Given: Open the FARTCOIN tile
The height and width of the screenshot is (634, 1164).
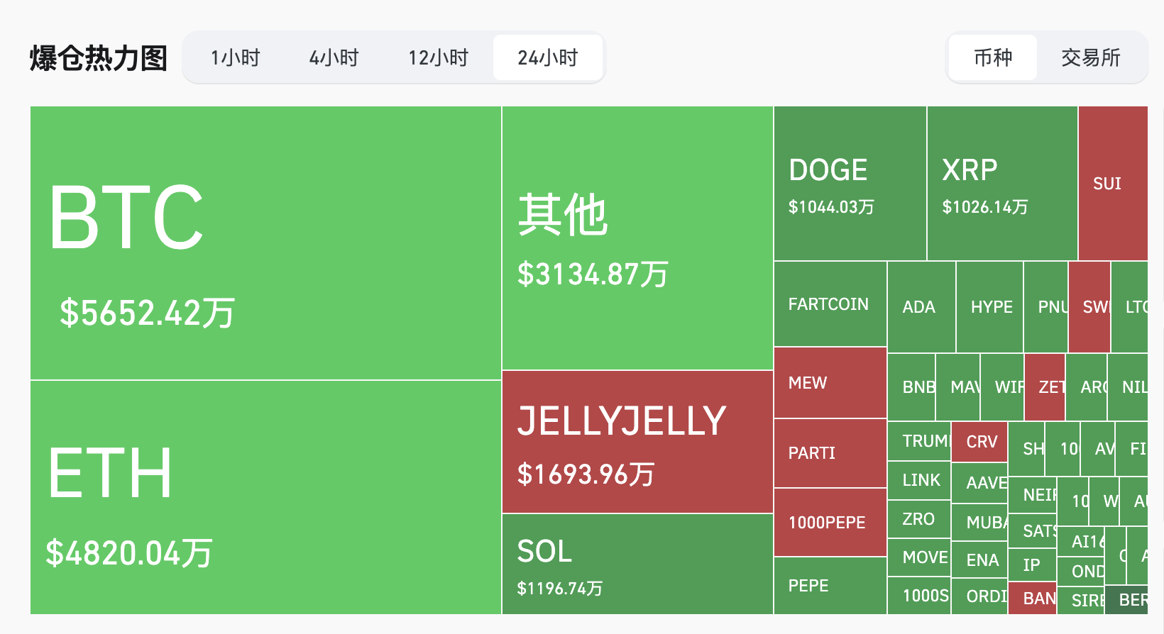Looking at the screenshot, I should click(x=830, y=304).
